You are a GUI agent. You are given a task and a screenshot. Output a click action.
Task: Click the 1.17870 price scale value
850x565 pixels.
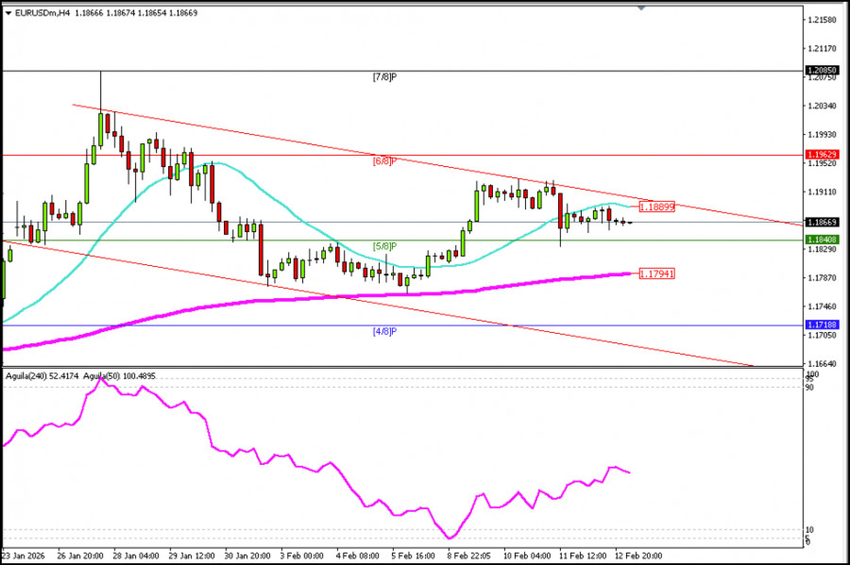[x=823, y=277]
